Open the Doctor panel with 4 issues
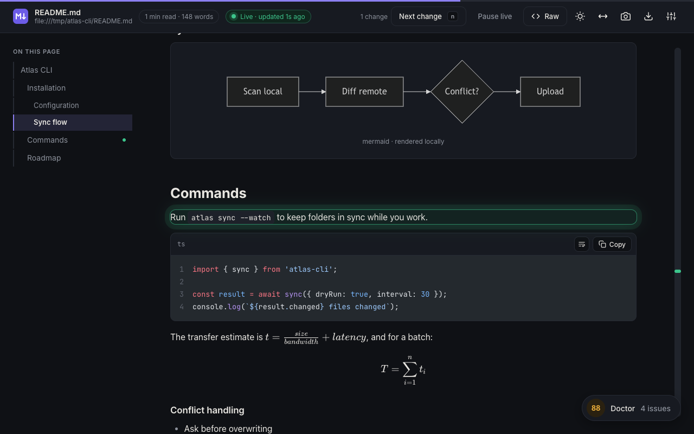This screenshot has width=694, height=434. coord(631,409)
